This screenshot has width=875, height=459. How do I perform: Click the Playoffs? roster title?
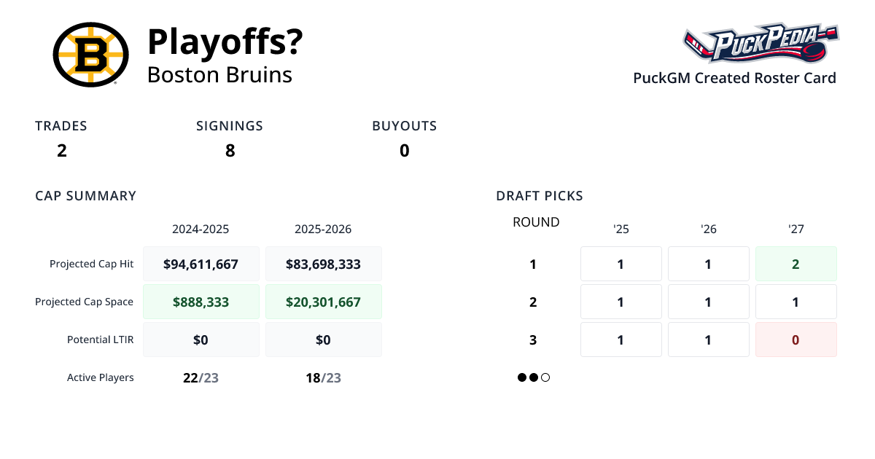225,42
